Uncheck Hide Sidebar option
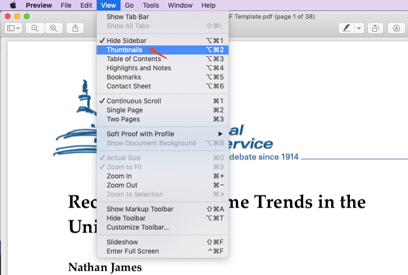This screenshot has height=275, width=408. point(162,41)
